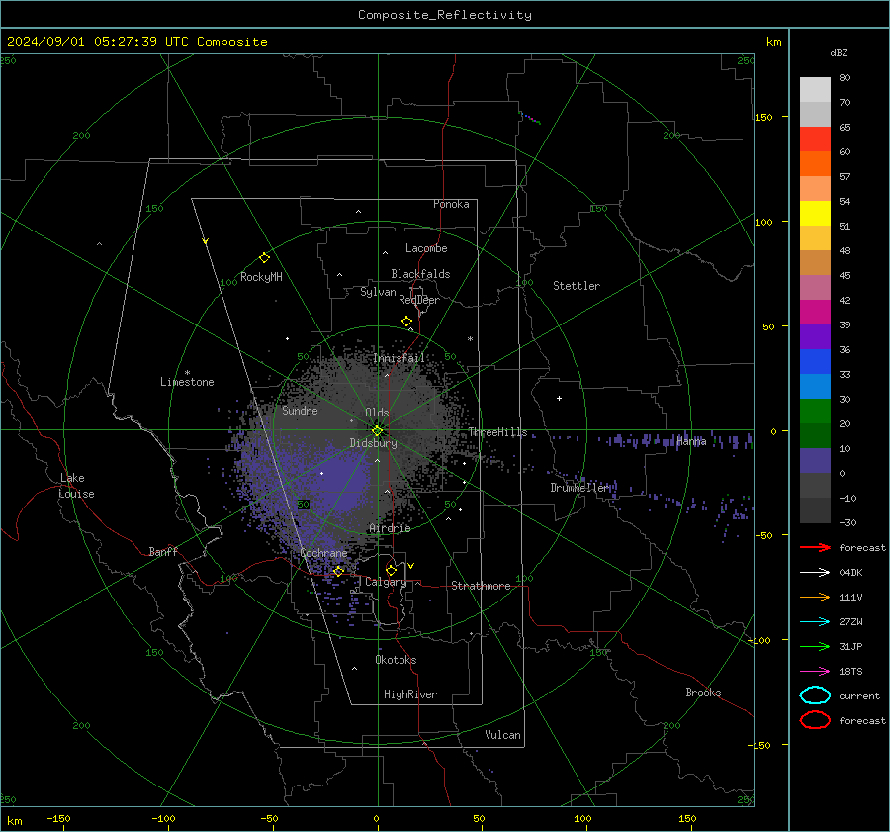The height and width of the screenshot is (832, 890).
Task: Click the Cochrane label on map
Action: pos(323,553)
